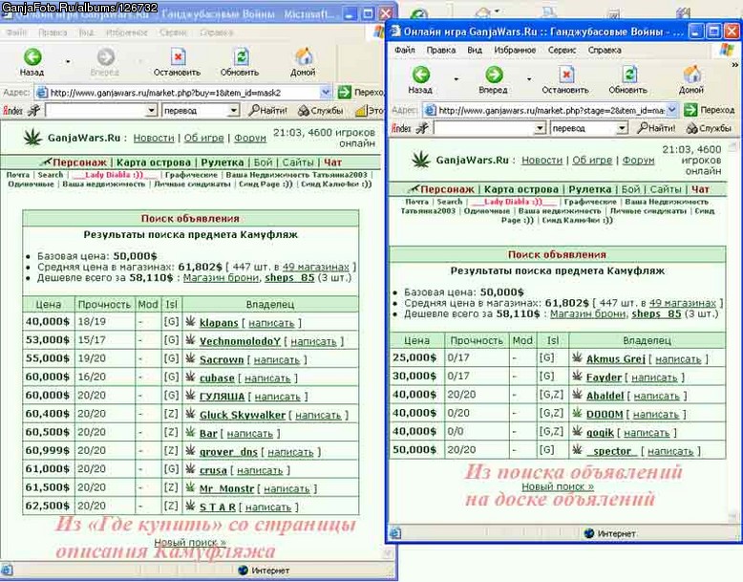Click the Back (Назад) arrow in right browser
Image resolution: width=743 pixels, height=582 pixels.
click(x=421, y=75)
